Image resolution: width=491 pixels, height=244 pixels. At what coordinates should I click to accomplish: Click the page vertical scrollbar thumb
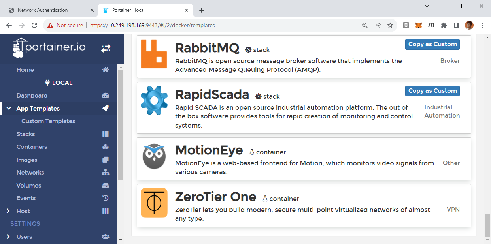[x=487, y=225]
